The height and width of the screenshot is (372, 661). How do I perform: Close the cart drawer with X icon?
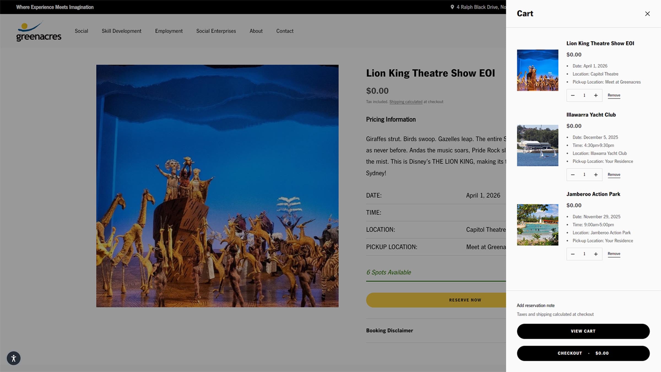[x=647, y=14]
